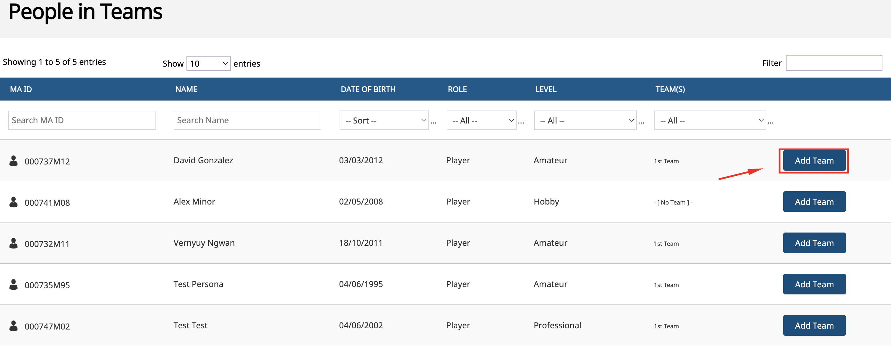Viewport: 891px width, 346px height.
Task: Click the person icon beside 000741M08
Action: click(14, 202)
